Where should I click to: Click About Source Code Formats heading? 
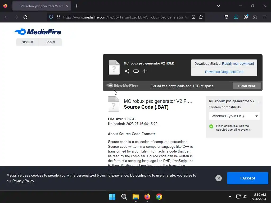pyautogui.click(x=132, y=134)
